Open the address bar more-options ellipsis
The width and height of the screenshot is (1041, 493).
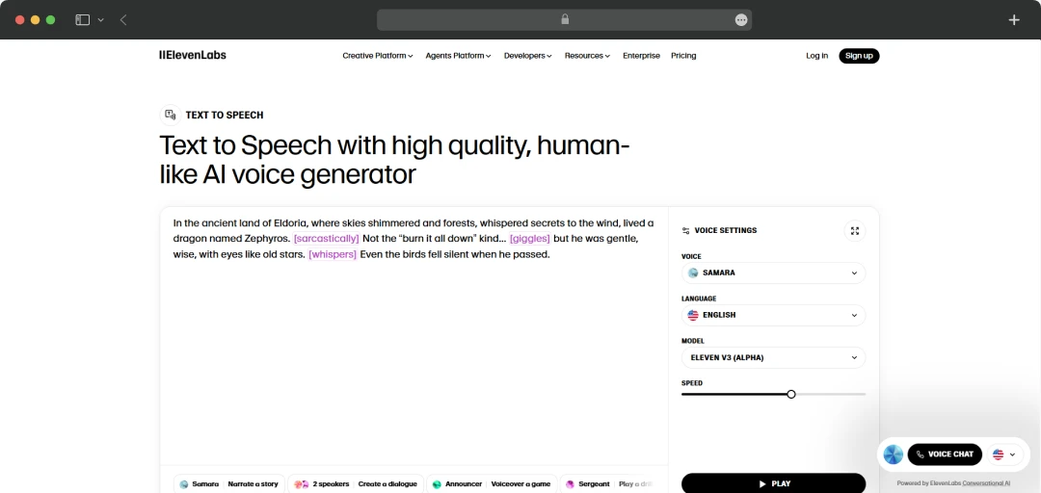741,20
